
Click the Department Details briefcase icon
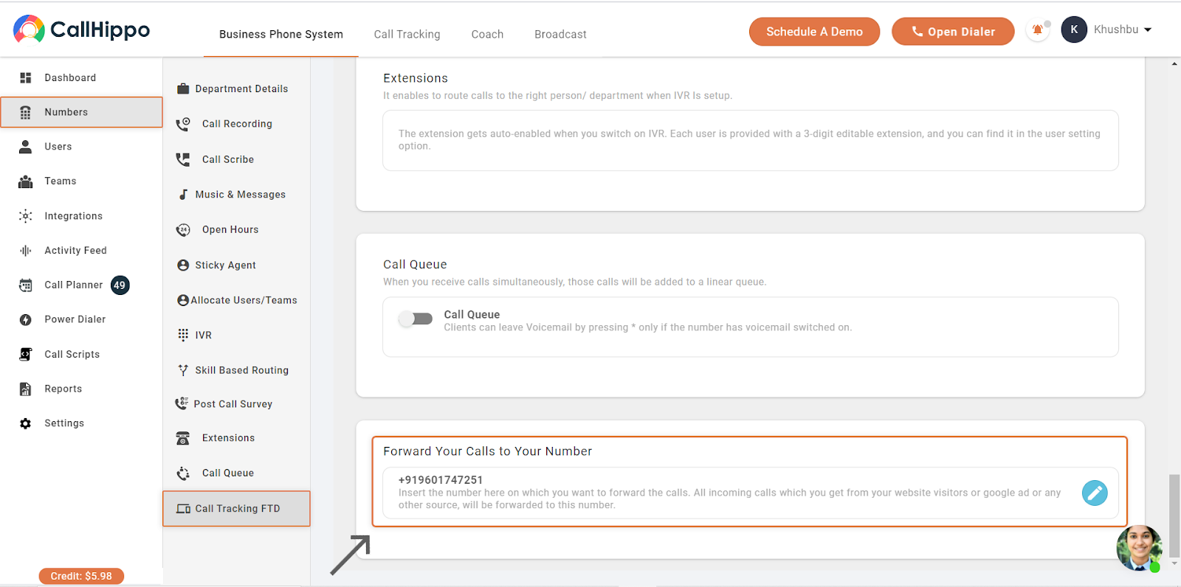pos(183,88)
